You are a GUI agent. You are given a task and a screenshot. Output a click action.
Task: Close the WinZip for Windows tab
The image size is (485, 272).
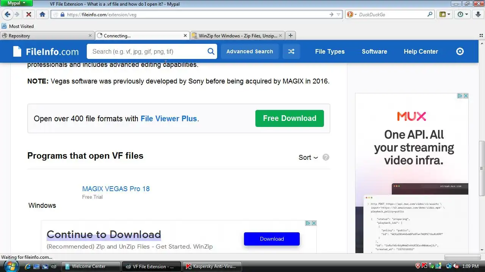tap(280, 36)
